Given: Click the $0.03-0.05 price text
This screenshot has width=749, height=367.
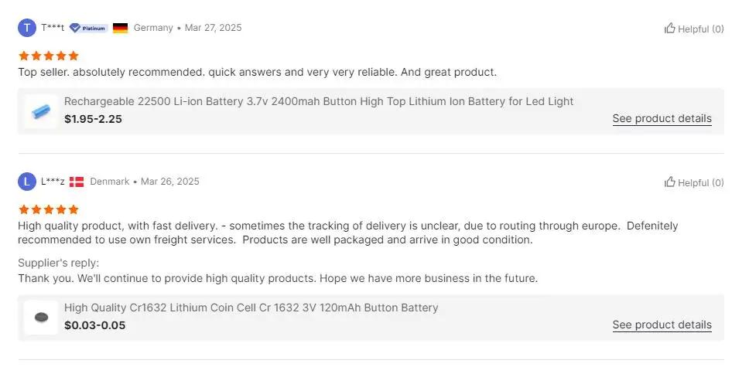Looking at the screenshot, I should (x=94, y=325).
